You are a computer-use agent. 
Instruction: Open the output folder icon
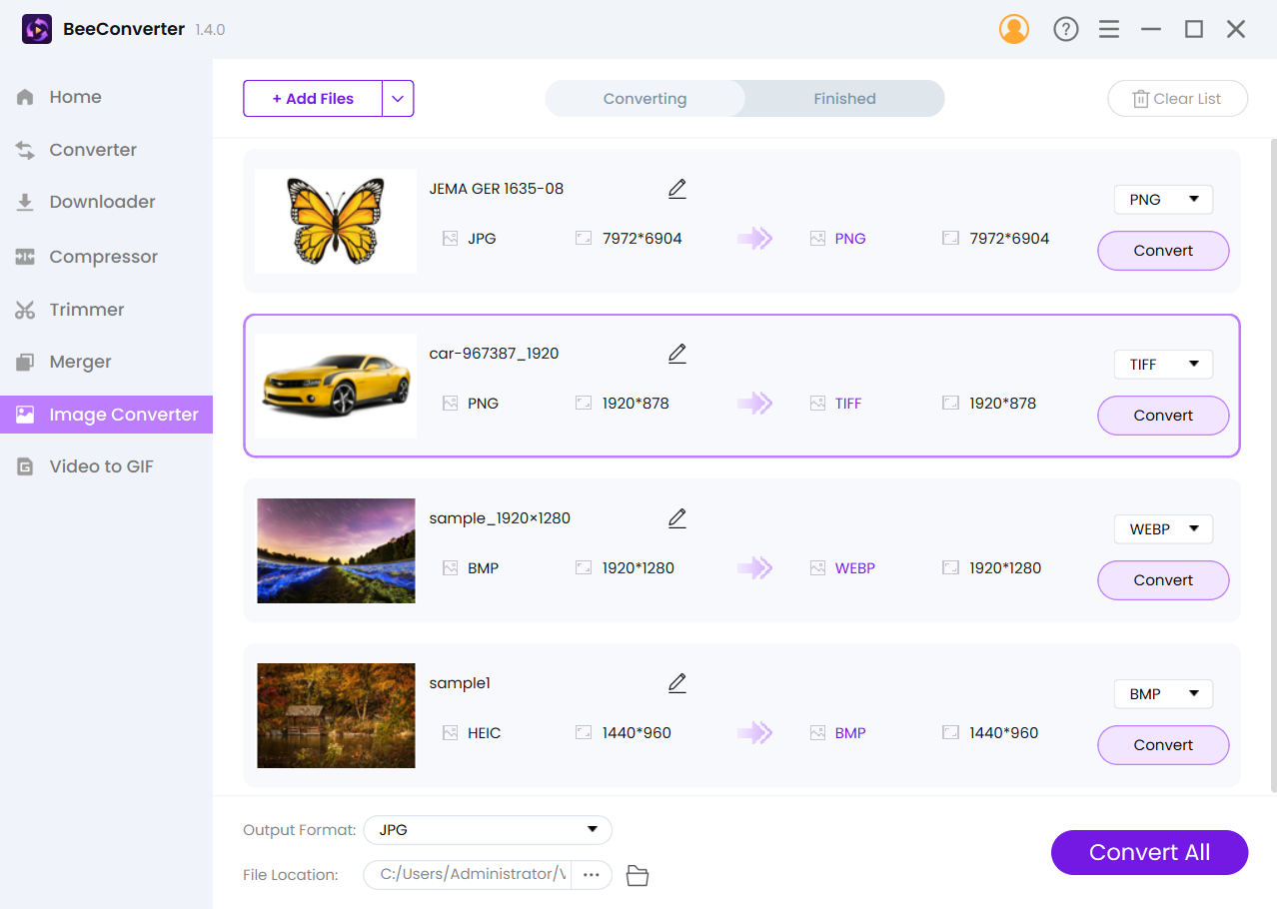pos(638,875)
